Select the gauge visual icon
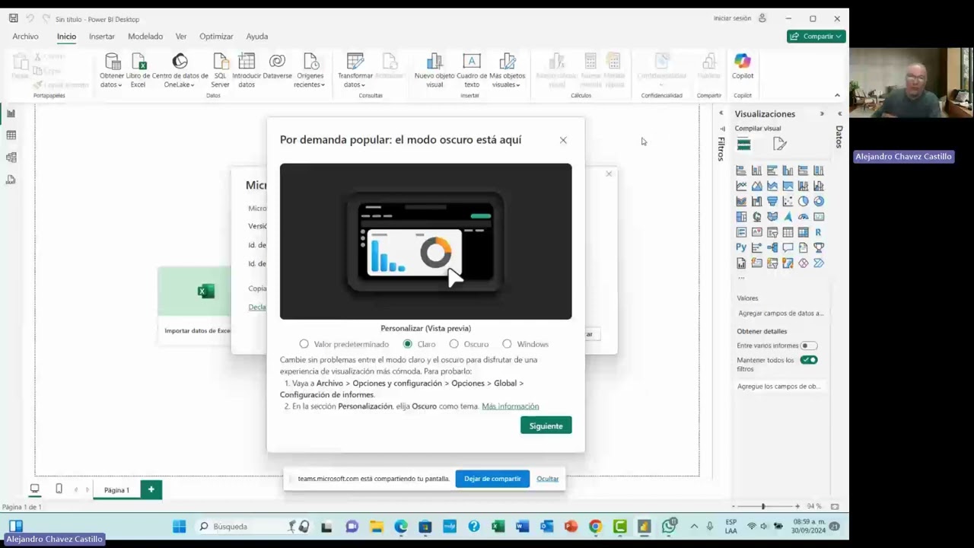Viewport: 974px width, 548px height. click(803, 217)
